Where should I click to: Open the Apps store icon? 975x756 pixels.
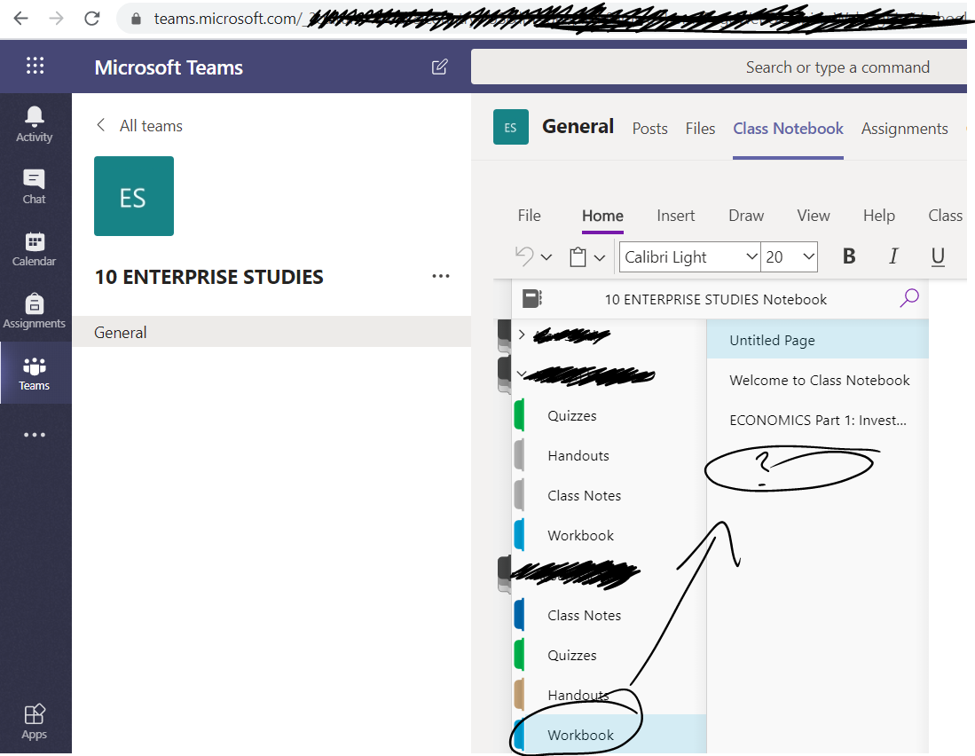(x=35, y=721)
